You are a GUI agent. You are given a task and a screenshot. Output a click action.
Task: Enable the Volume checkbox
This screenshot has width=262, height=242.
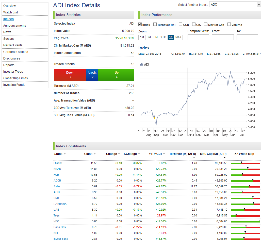[x=229, y=25]
